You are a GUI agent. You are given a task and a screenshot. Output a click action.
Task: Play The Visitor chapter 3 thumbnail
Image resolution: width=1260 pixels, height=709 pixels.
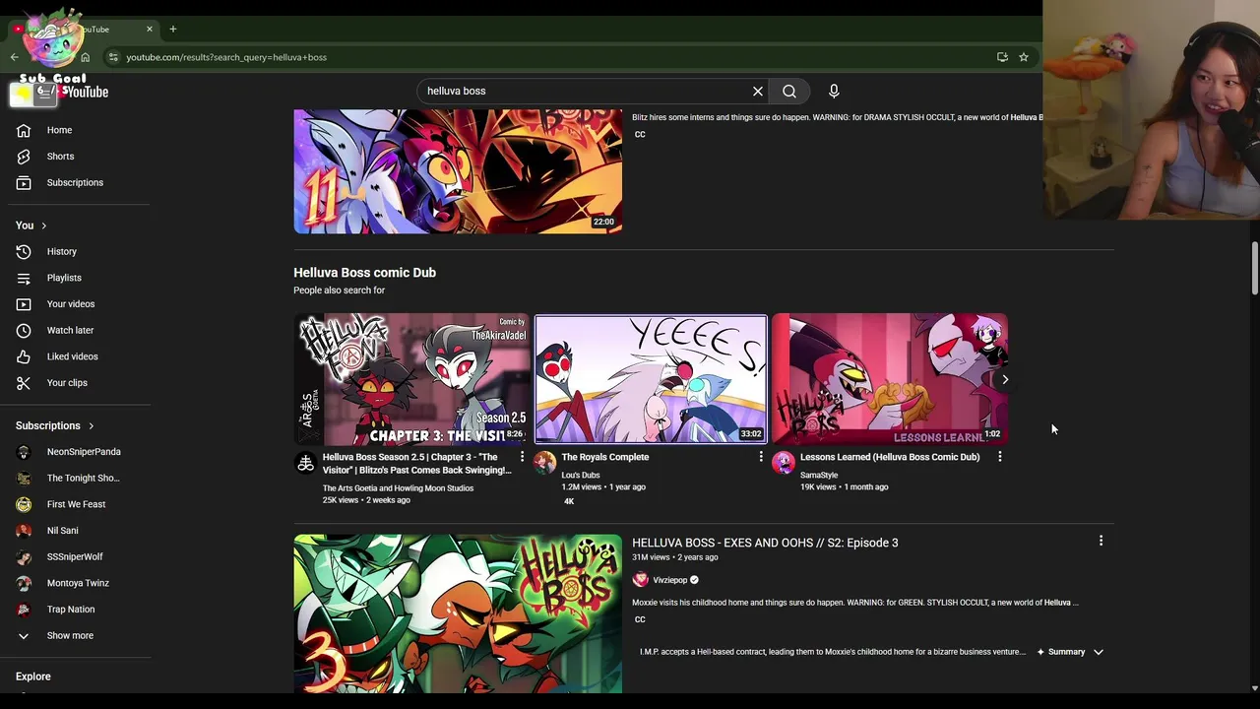[411, 379]
